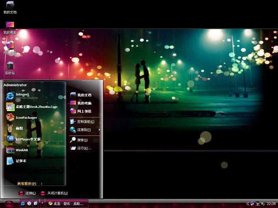Expand 所有程序(P) all programs list

click(x=27, y=184)
